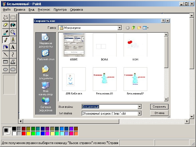Click the canvas horizontal scroll right arrow
The width and height of the screenshot is (196, 147).
click(187, 121)
